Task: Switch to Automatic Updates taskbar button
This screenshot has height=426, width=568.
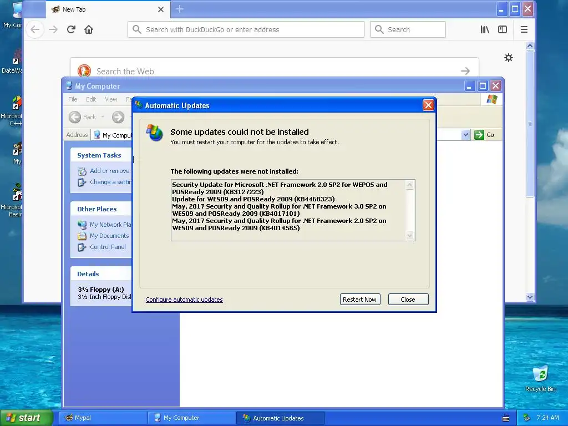Action: tap(280, 418)
